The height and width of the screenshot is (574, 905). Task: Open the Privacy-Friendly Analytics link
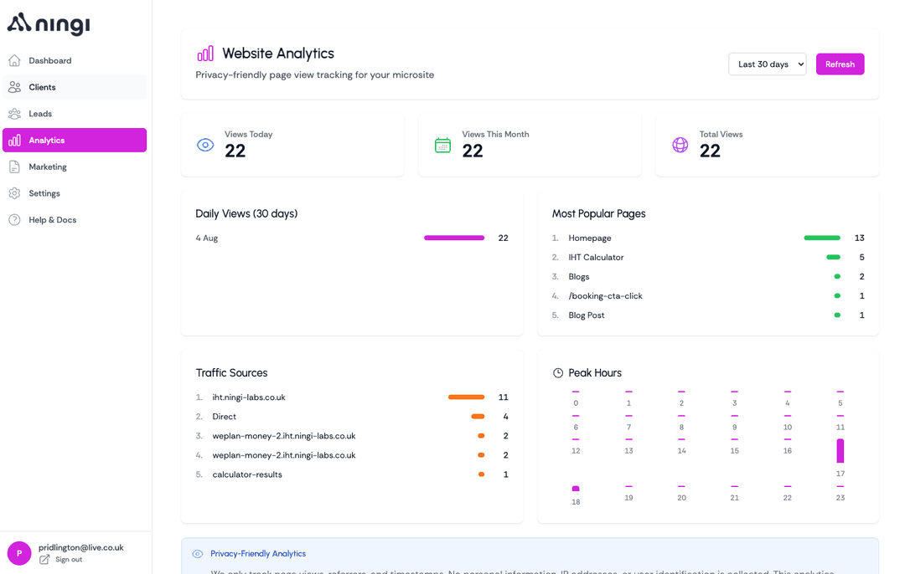(x=258, y=553)
